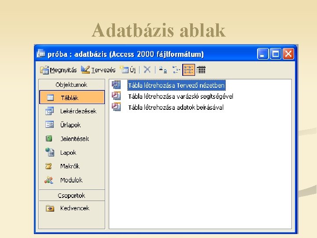Select 'Tábla létrehozása adatok beírásával'
The image size is (317, 238).
[x=176, y=107]
